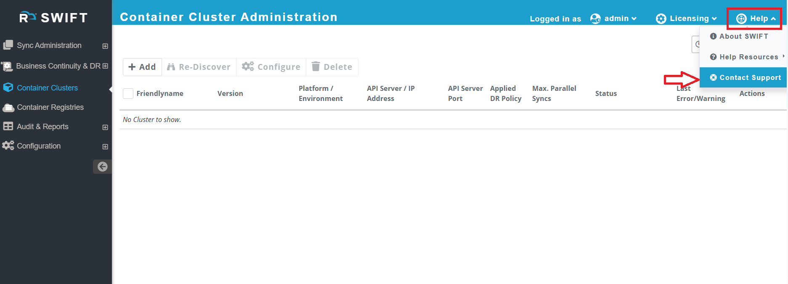
Task: Open Configuration sidebar link
Action: [x=39, y=146]
